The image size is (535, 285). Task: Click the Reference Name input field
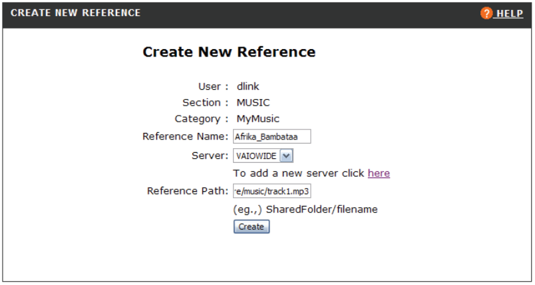click(271, 137)
